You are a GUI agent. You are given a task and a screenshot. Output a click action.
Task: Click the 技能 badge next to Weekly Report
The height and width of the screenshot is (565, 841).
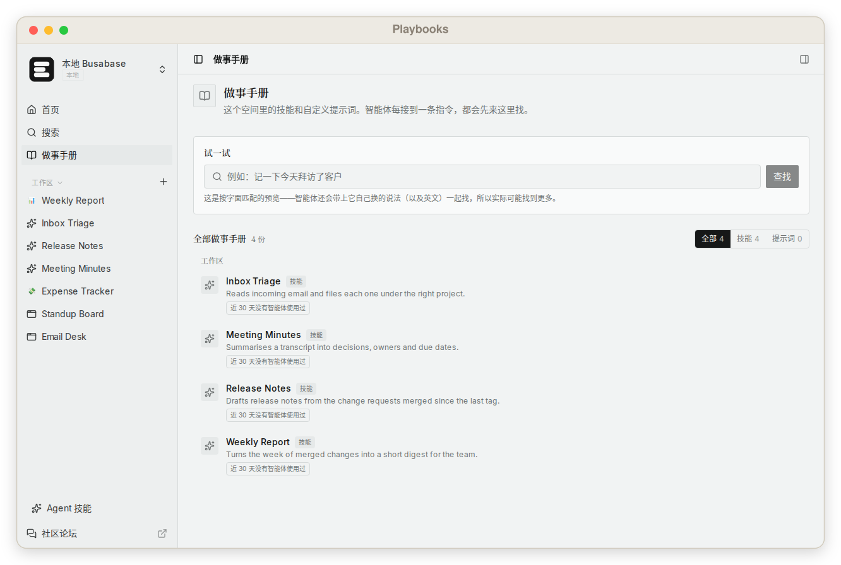click(x=305, y=442)
